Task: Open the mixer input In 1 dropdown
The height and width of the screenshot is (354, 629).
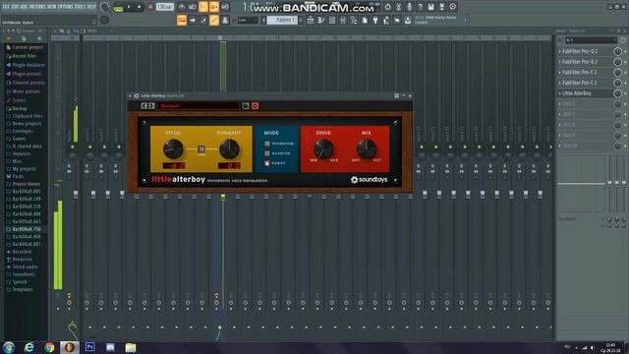Action: [591, 40]
